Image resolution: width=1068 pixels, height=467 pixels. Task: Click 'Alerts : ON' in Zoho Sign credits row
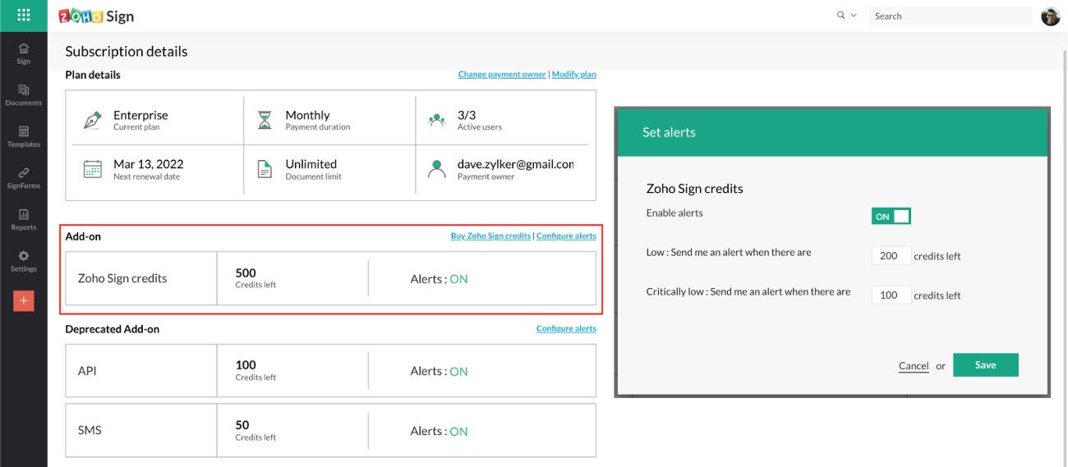pos(439,279)
